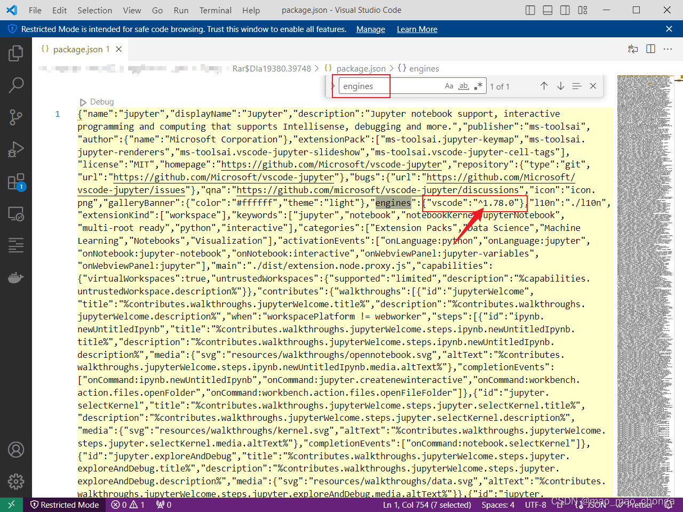Open the Run and Debug view

16,149
